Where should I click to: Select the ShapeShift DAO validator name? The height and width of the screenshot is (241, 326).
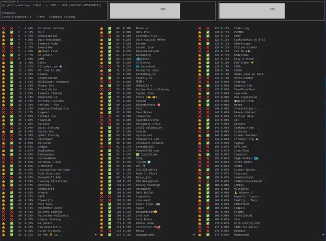pyautogui.click(x=49, y=177)
